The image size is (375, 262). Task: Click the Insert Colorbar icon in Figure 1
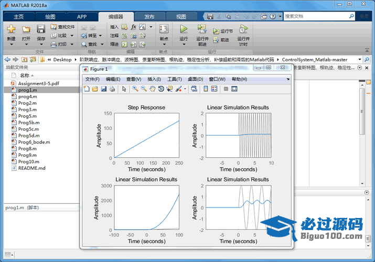[x=206, y=89]
